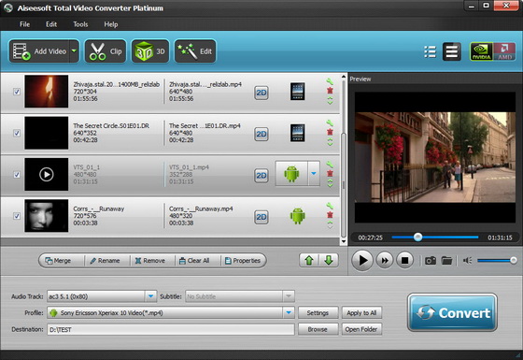
Task: Click the preview seek bar handle
Action: click(417, 238)
